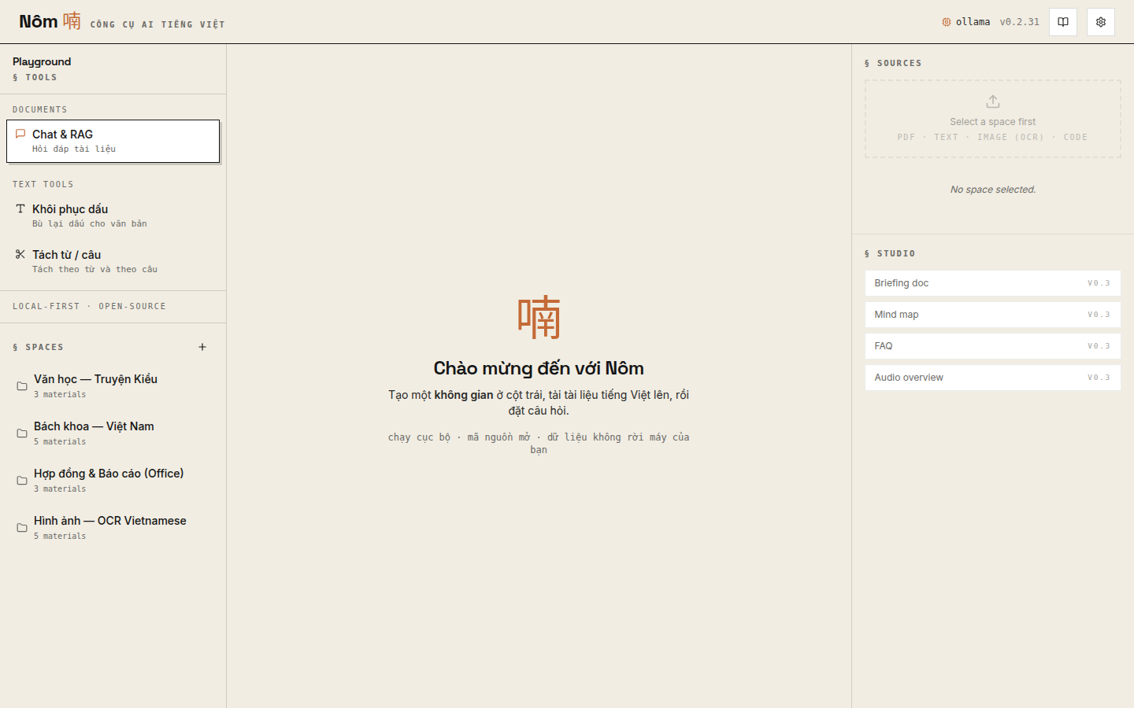Click the Spaces section header

[x=38, y=347]
